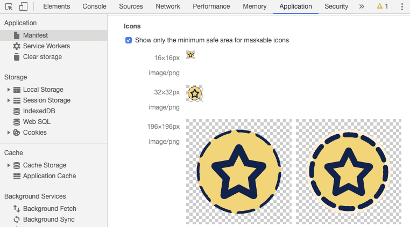Click the IndexedDB database icon
Image resolution: width=410 pixels, height=227 pixels.
pos(17,111)
